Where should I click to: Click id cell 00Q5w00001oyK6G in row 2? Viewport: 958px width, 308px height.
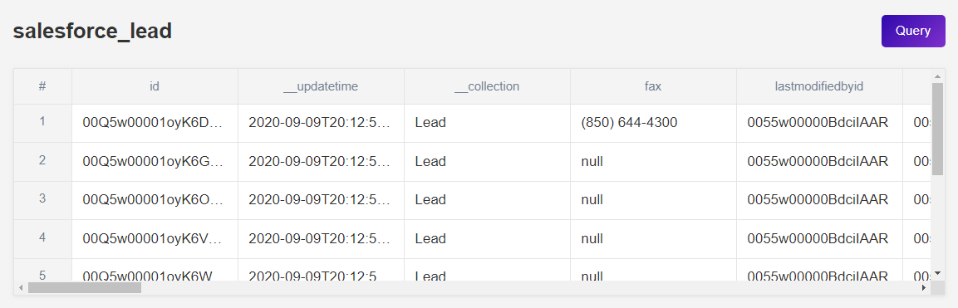pos(155,162)
